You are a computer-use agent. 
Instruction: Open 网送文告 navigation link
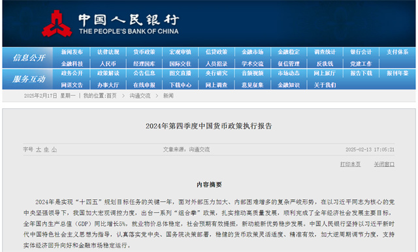[72, 86]
